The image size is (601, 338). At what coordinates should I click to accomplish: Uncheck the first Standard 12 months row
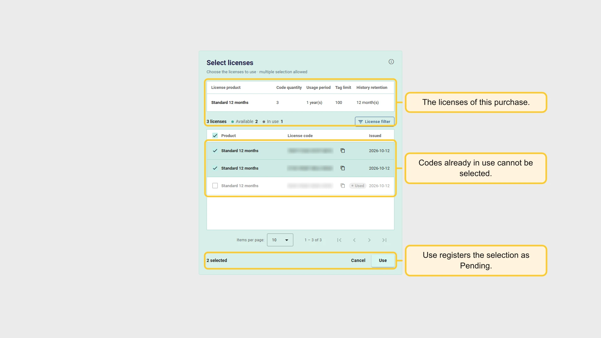click(215, 151)
